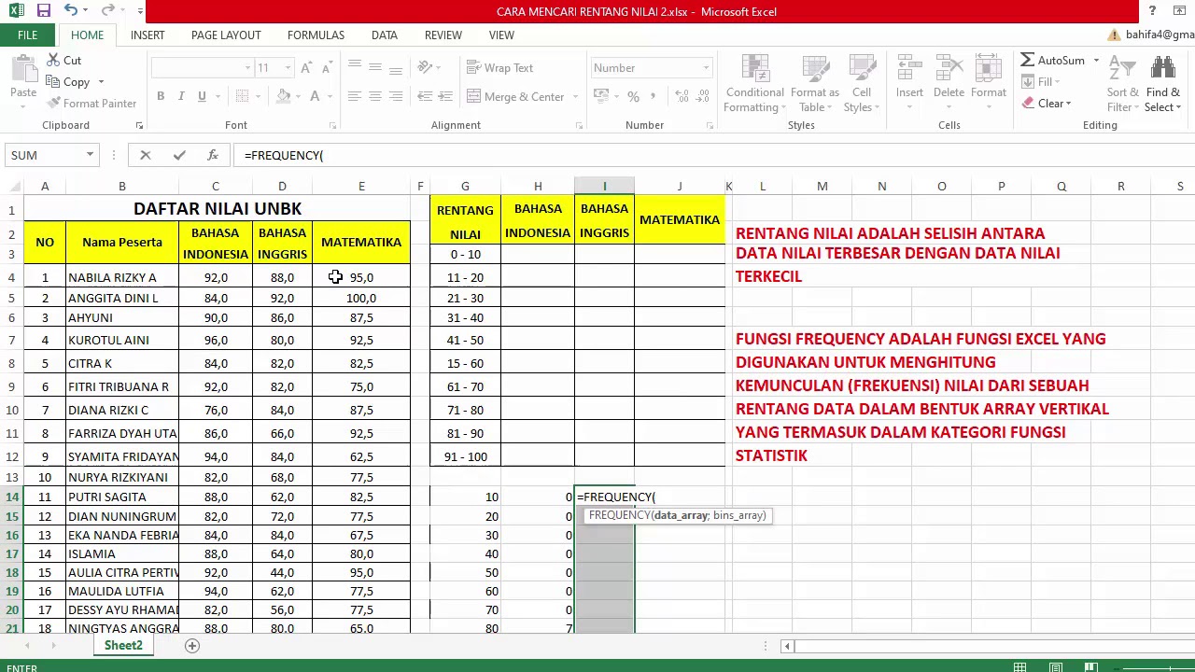Viewport: 1195px width, 672px height.
Task: Click the Center align icon
Action: pos(374,97)
